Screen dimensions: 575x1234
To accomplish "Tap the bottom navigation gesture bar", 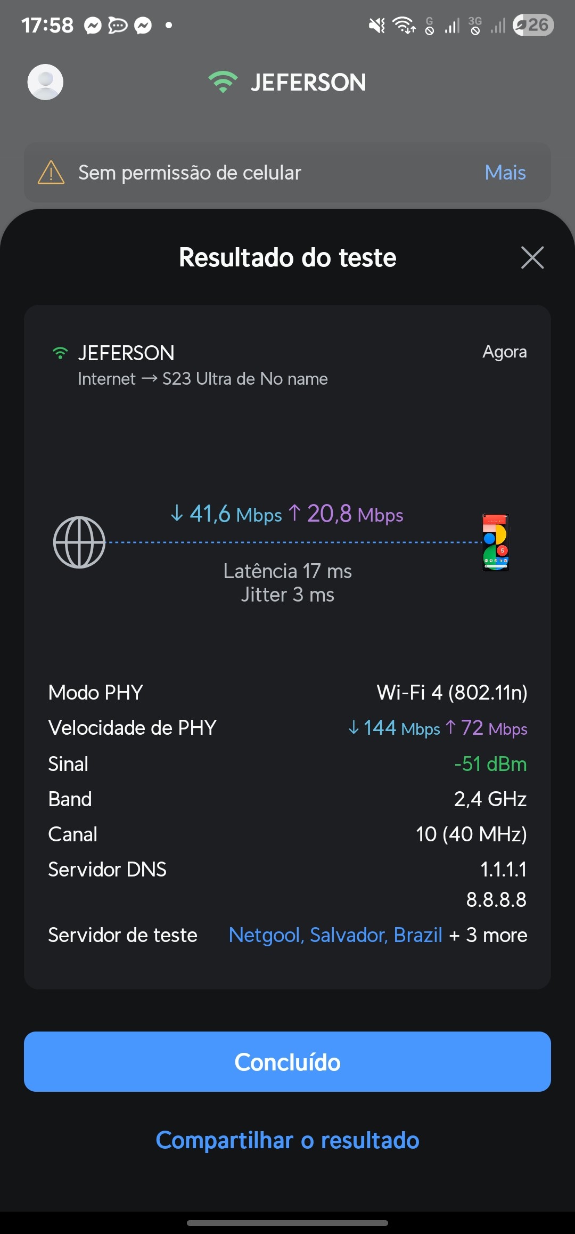I will pos(287,1223).
